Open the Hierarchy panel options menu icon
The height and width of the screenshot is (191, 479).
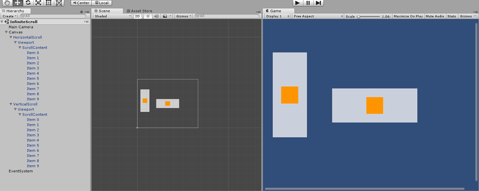[87, 12]
